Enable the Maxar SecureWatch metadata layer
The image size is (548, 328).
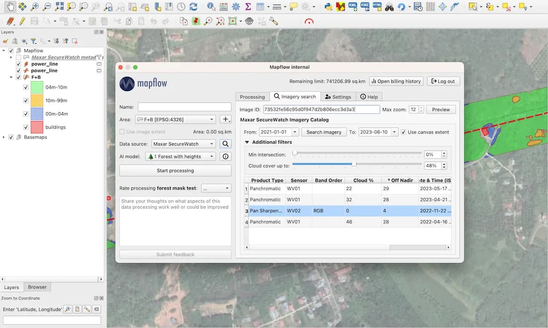(x=18, y=57)
